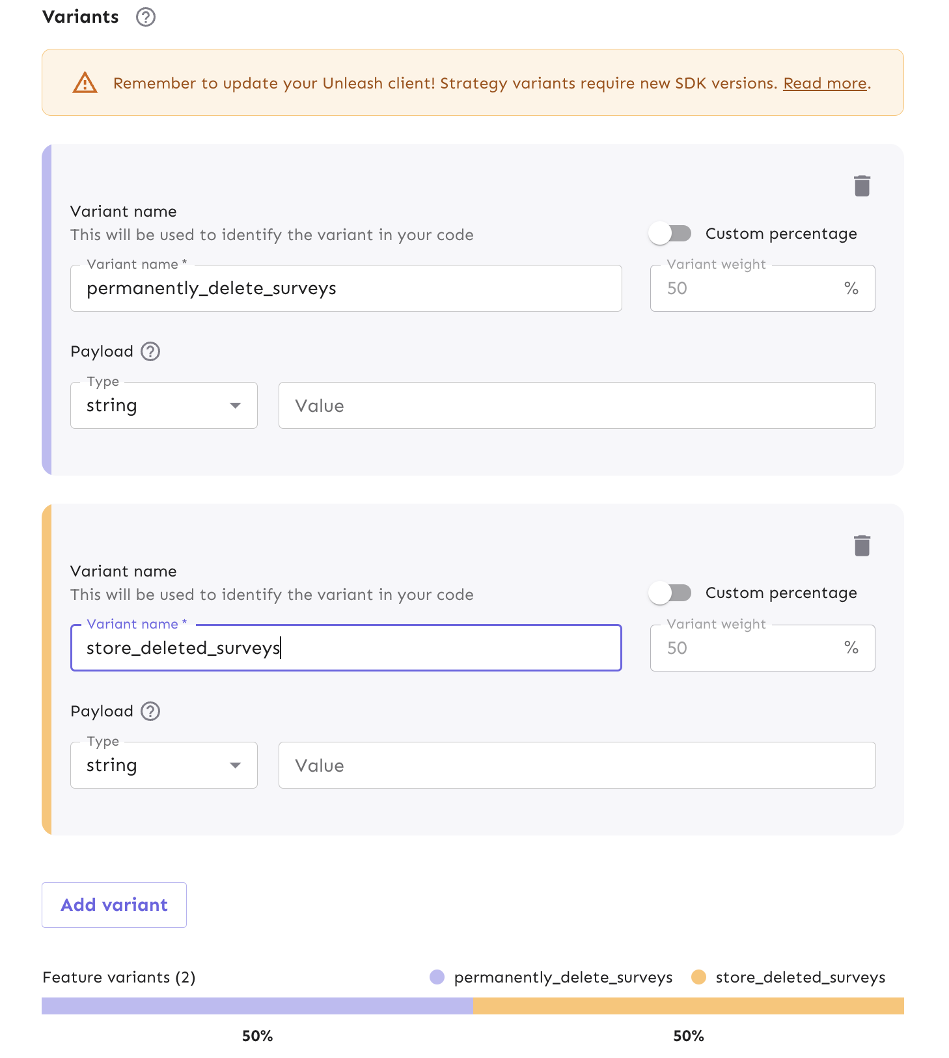
Task: Open payload Type dropdown in second variant
Action: click(164, 765)
